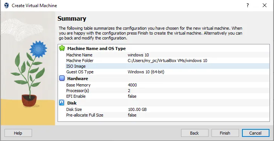Click the VirtualBox cube icon in title bar
This screenshot has width=274, height=141.
pos(6,5)
